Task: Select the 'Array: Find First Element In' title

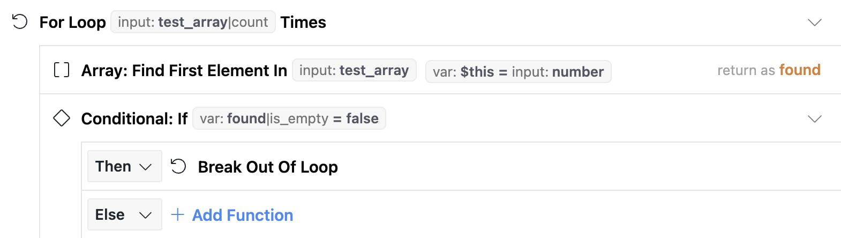Action: [184, 70]
